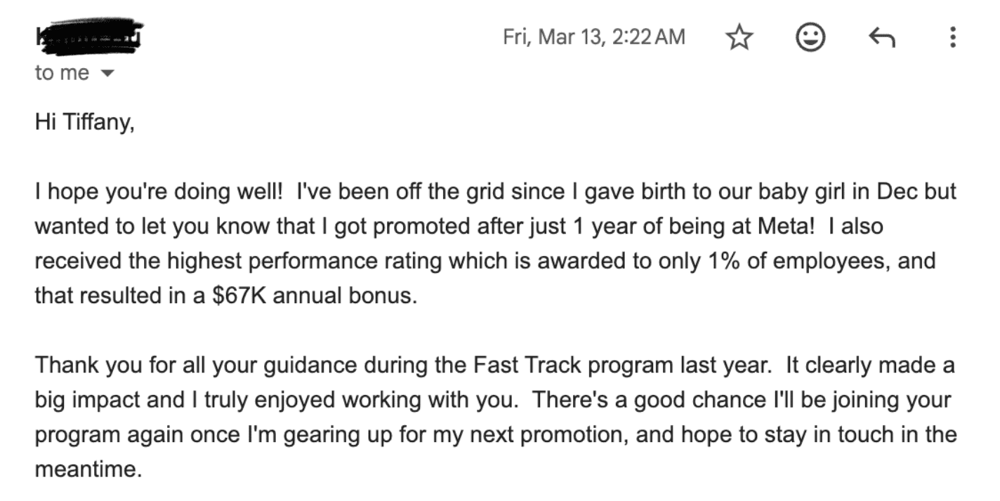This screenshot has height=501, width=1000.
Task: Click the "to me" recipient text
Action: [62, 73]
